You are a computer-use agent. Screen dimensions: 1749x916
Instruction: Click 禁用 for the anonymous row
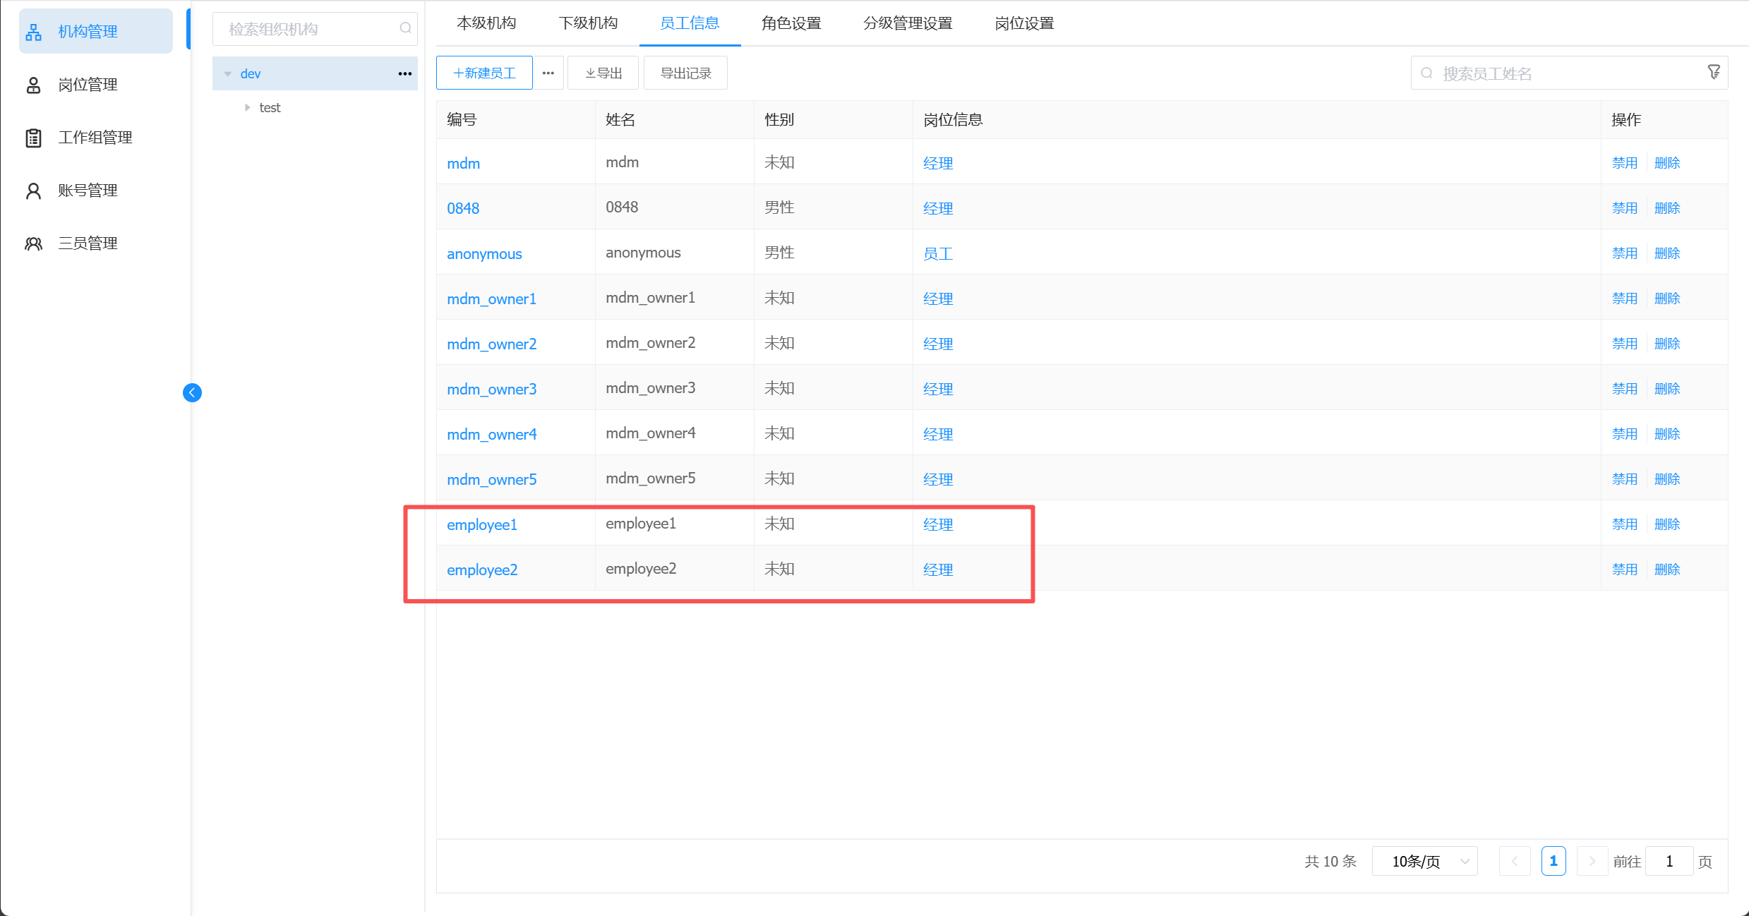[1624, 253]
